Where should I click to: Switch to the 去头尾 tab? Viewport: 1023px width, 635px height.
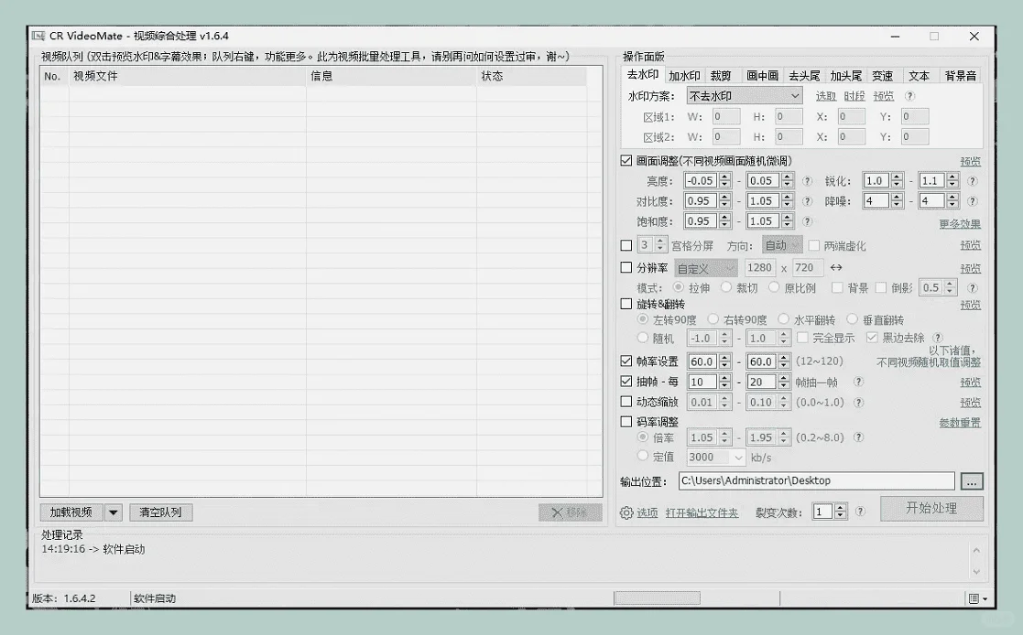coord(804,76)
